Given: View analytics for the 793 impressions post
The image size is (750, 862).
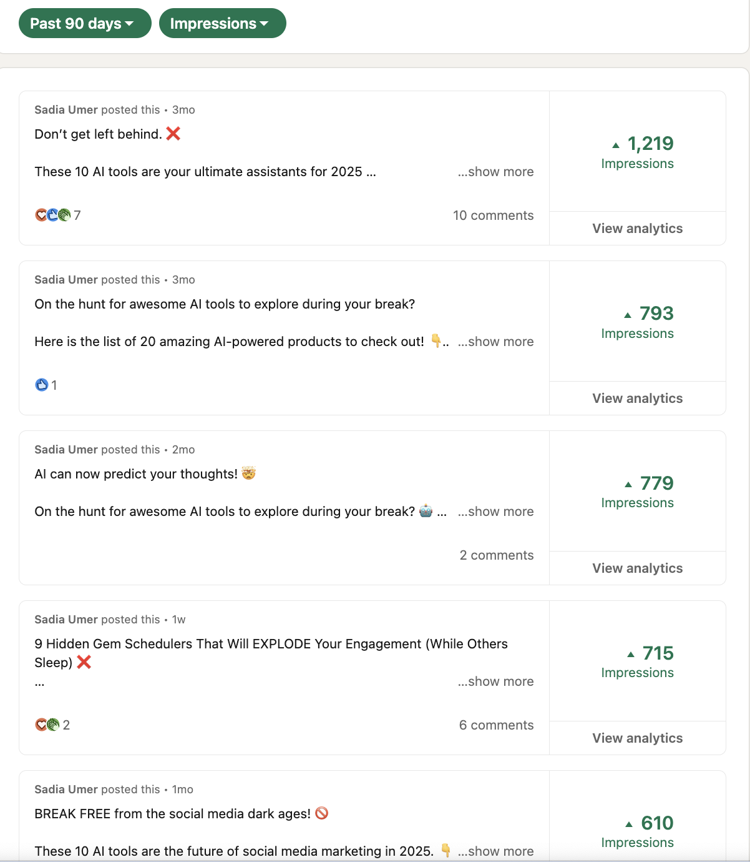Looking at the screenshot, I should [638, 399].
